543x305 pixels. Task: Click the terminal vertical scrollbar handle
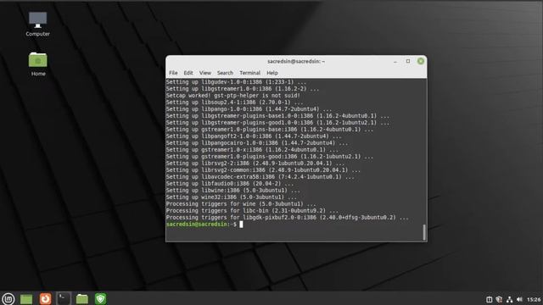coord(424,232)
